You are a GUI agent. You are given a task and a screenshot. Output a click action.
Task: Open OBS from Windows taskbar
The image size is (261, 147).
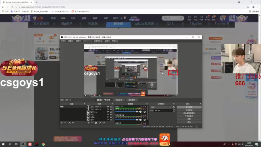point(23,144)
